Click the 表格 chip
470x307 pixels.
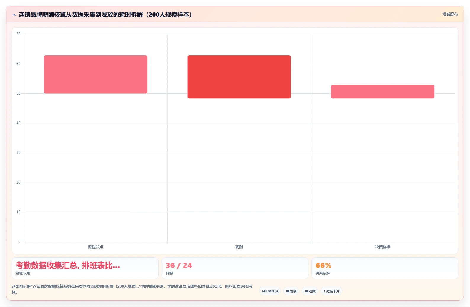click(291, 291)
